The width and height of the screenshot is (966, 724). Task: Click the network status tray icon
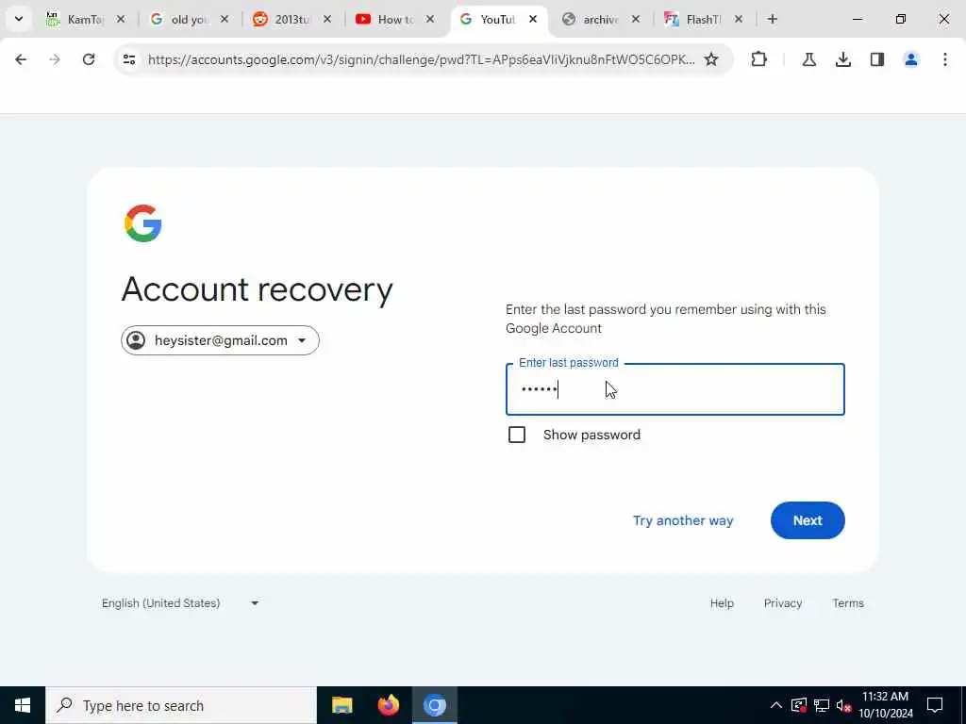tap(822, 705)
